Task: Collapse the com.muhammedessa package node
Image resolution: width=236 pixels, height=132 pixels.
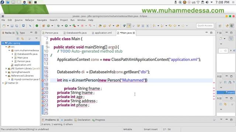Action: tap(9, 51)
